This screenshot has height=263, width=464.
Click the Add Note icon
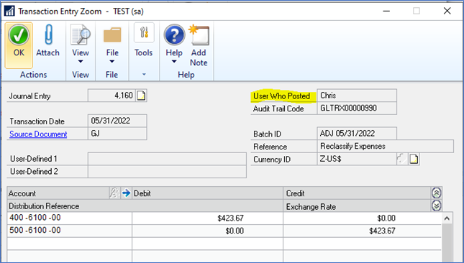click(199, 35)
